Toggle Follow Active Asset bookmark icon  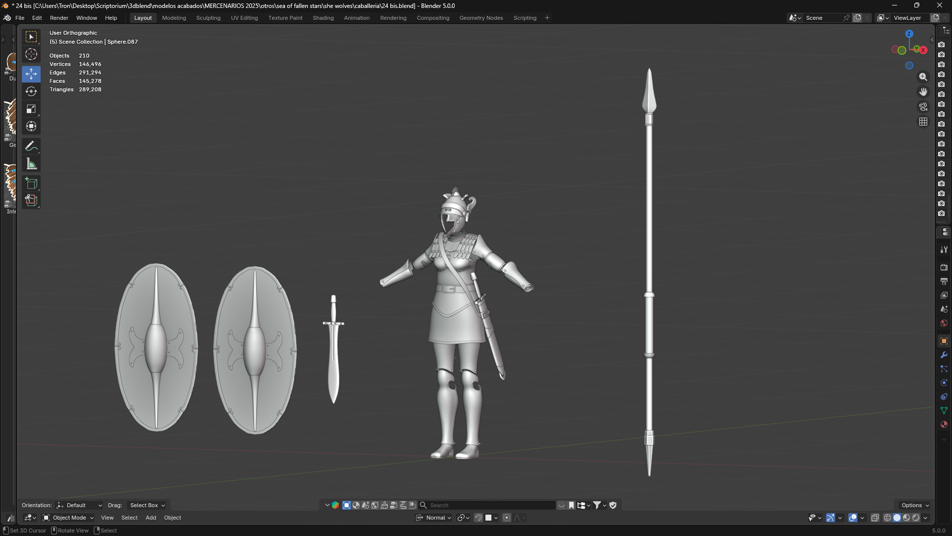572,505
